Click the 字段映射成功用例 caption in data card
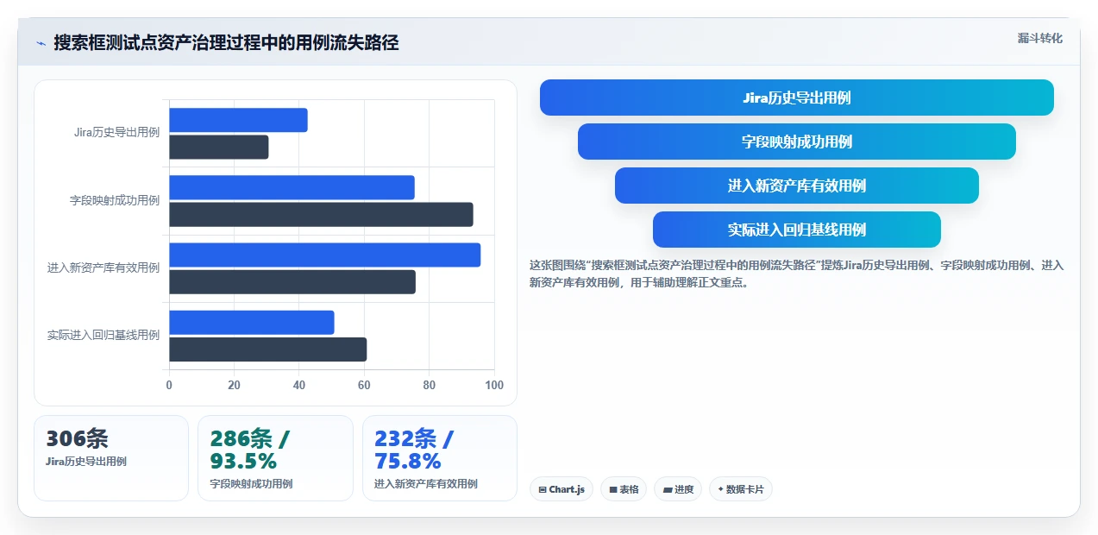The height and width of the screenshot is (535, 1098). 251,484
